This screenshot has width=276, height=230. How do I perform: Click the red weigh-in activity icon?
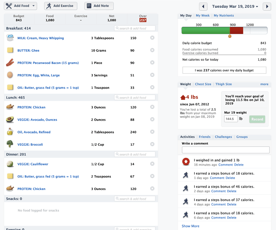tap(186, 161)
